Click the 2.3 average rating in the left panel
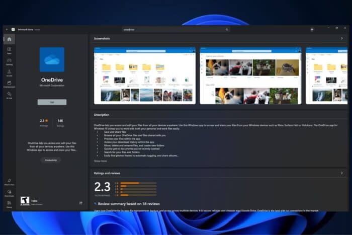Screen dimensions: 352x235 pyautogui.click(x=44, y=121)
